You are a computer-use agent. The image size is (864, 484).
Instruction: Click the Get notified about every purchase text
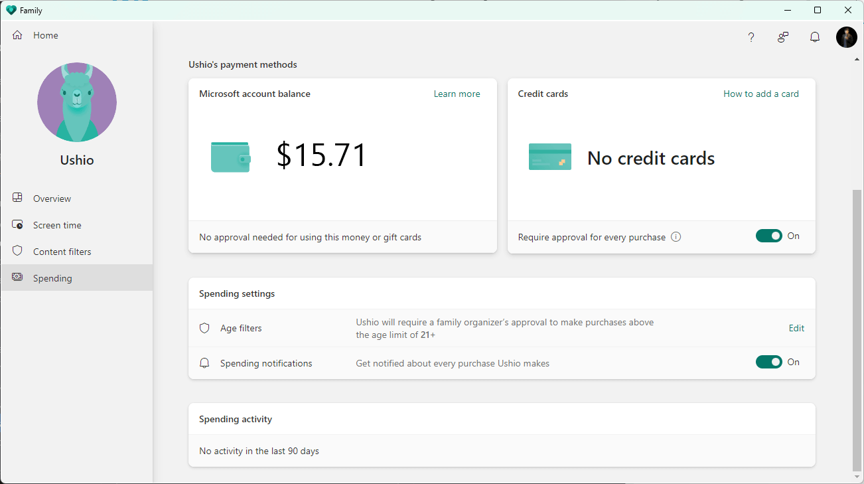453,363
